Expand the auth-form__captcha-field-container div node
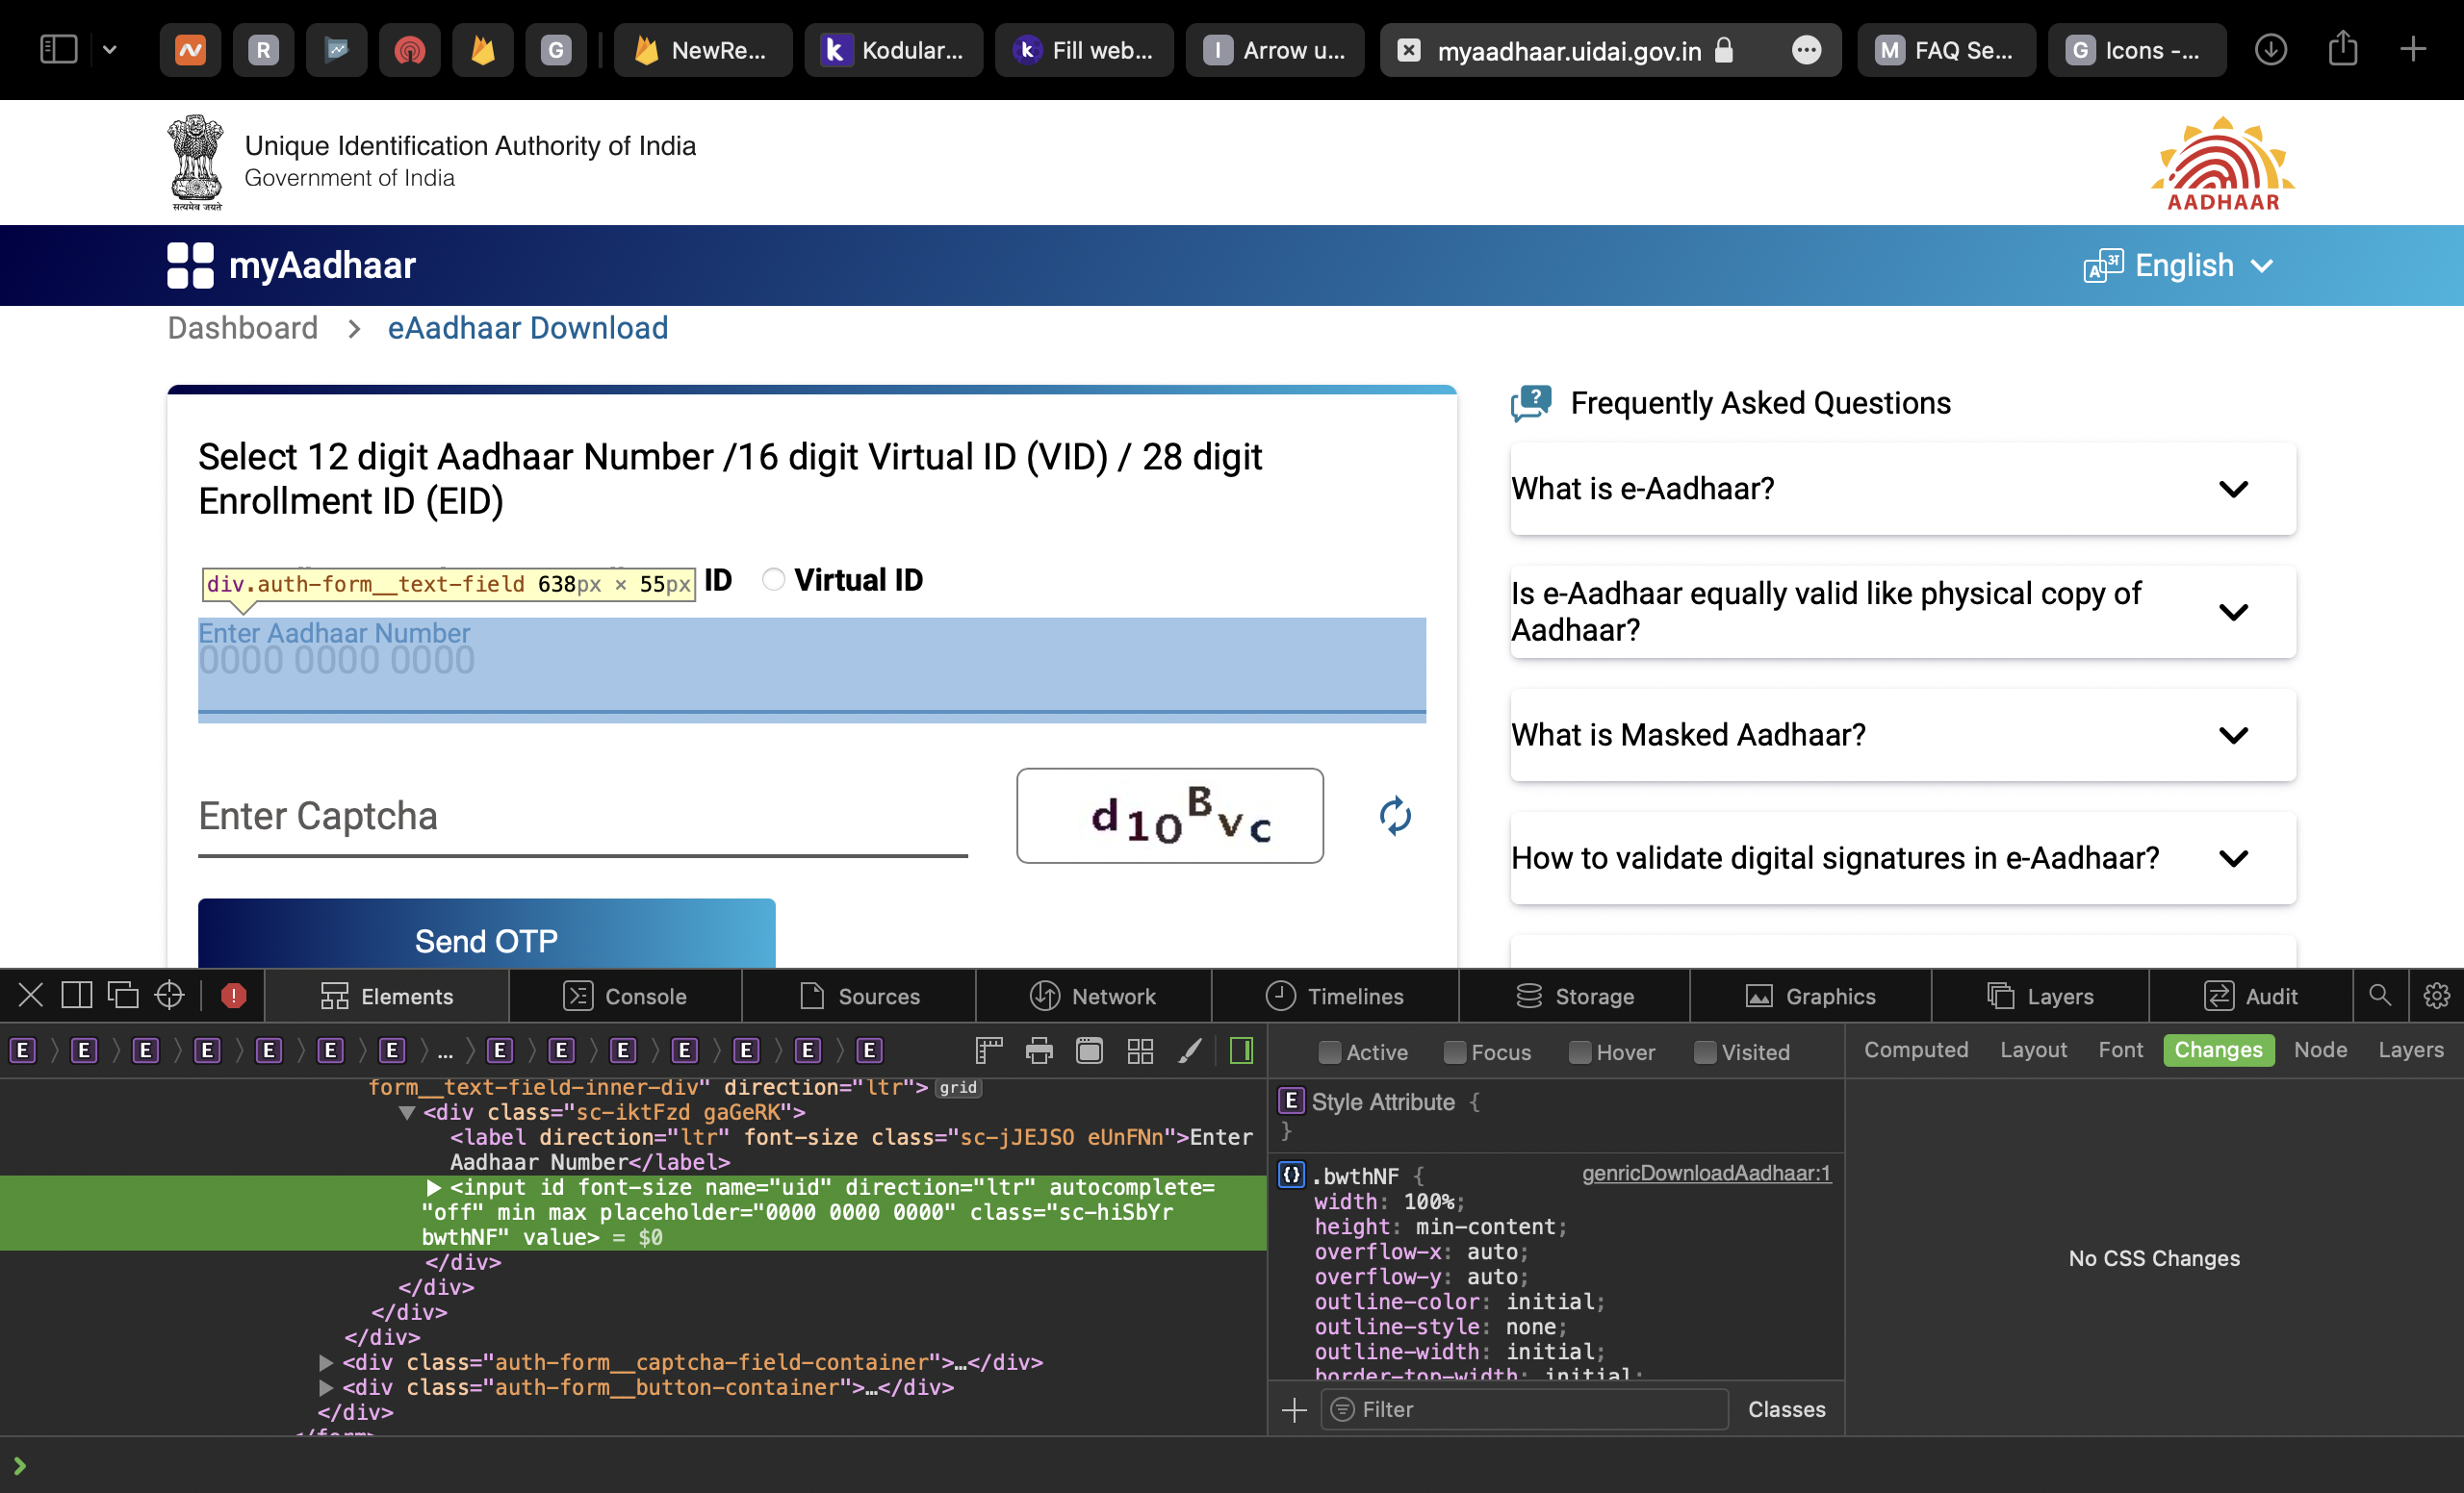 (x=324, y=1362)
